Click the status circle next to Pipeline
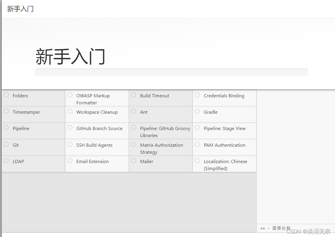 (6, 128)
